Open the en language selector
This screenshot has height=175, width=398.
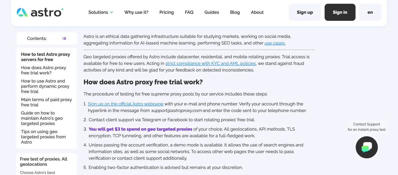point(370,12)
